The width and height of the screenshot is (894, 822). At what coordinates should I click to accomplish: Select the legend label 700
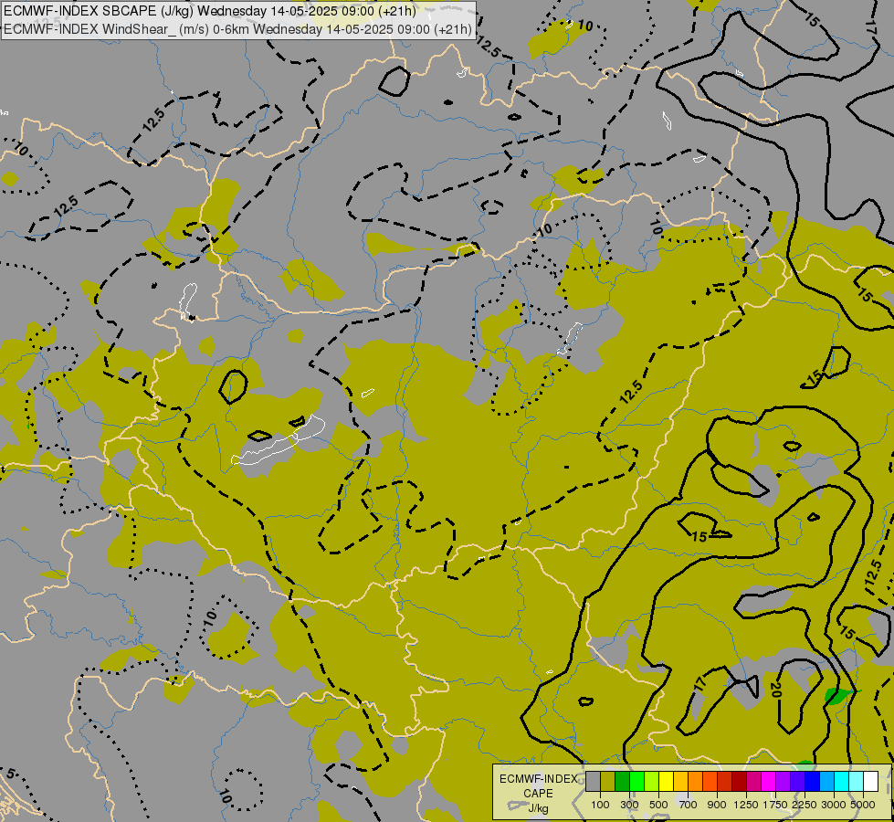689,805
